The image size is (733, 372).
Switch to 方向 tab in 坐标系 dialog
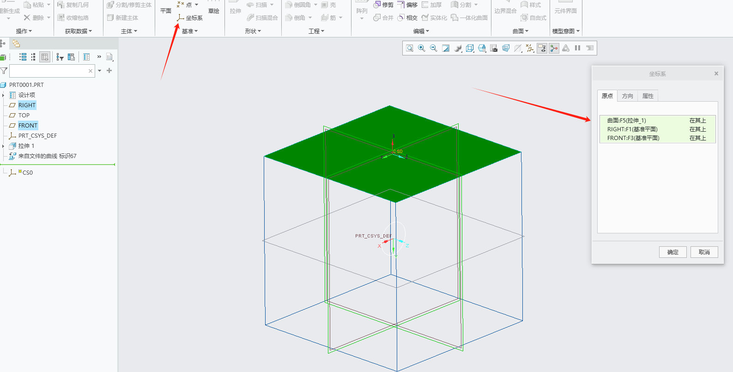coord(627,96)
